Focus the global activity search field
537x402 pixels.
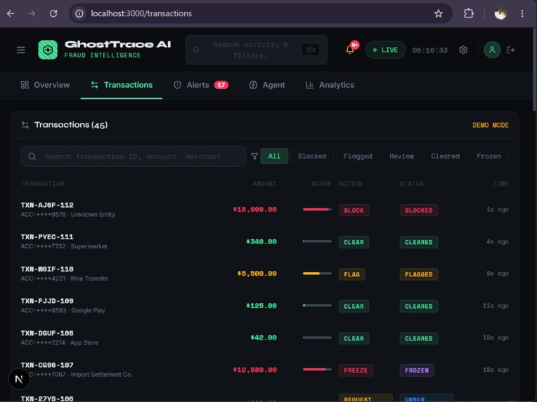coord(256,50)
